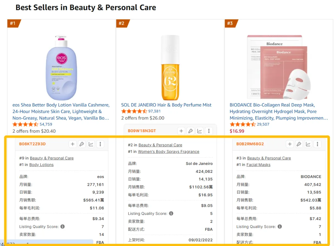
Task: Click the plus icon for ASIN B09W18N3GT
Action: pyautogui.click(x=181, y=131)
